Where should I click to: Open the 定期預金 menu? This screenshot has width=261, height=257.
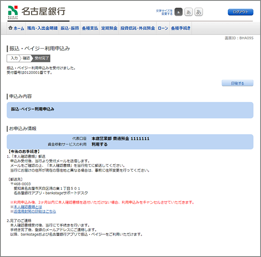pos(109,28)
